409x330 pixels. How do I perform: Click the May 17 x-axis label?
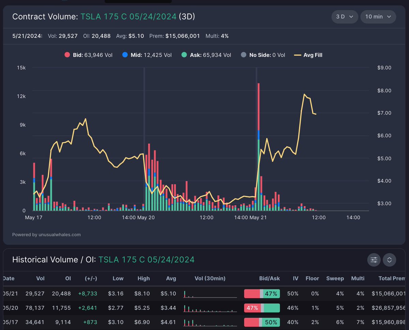[33, 217]
